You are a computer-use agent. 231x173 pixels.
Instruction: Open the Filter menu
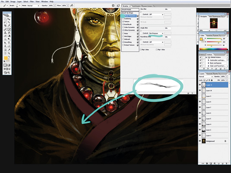click(32, 1)
